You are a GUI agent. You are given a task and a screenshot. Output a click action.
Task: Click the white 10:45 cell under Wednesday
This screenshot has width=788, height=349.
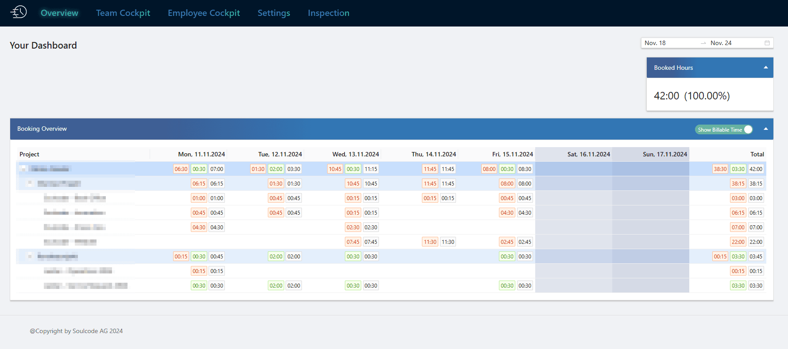(371, 183)
